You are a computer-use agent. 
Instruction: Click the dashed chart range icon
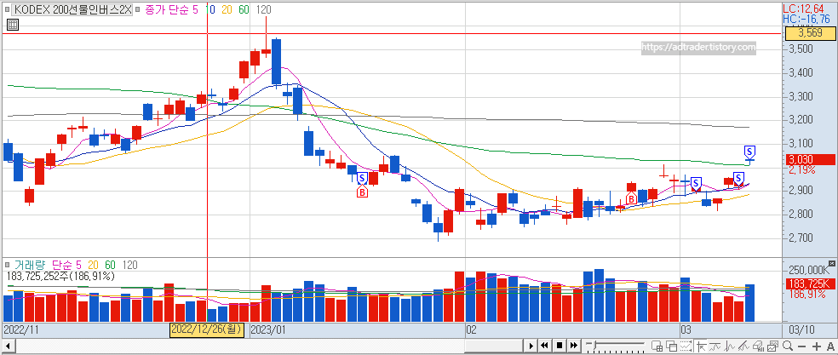[x=686, y=346]
